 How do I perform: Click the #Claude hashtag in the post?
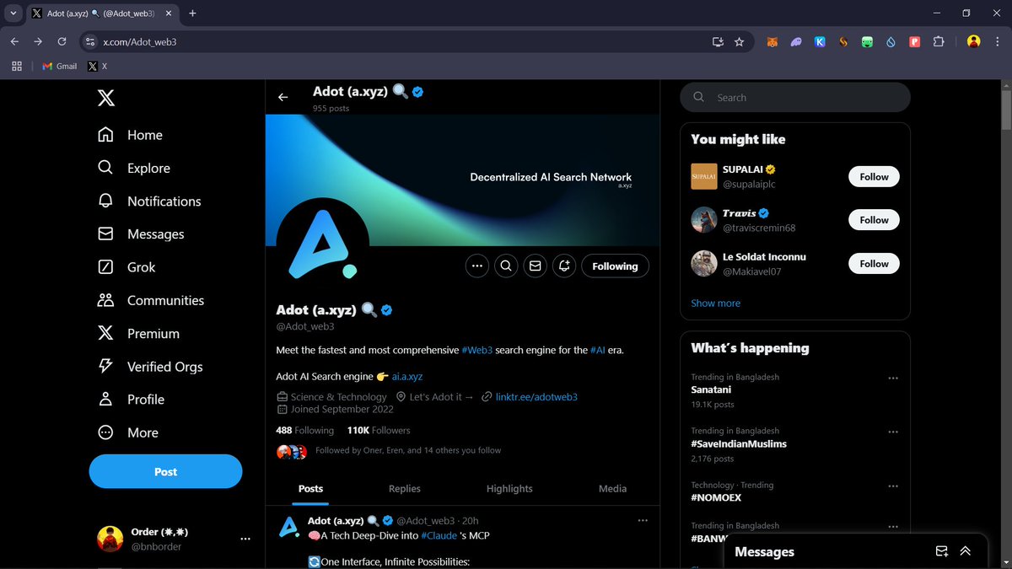point(439,535)
